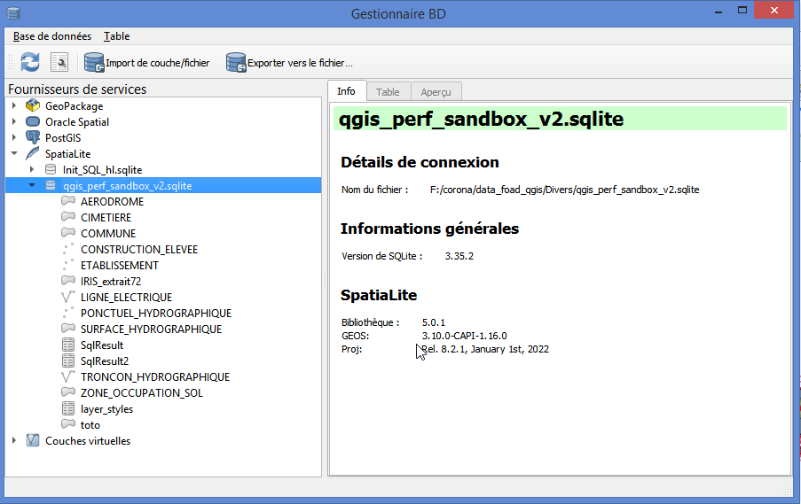Select the ETABLISSEMENT table
801x504 pixels.
[120, 265]
